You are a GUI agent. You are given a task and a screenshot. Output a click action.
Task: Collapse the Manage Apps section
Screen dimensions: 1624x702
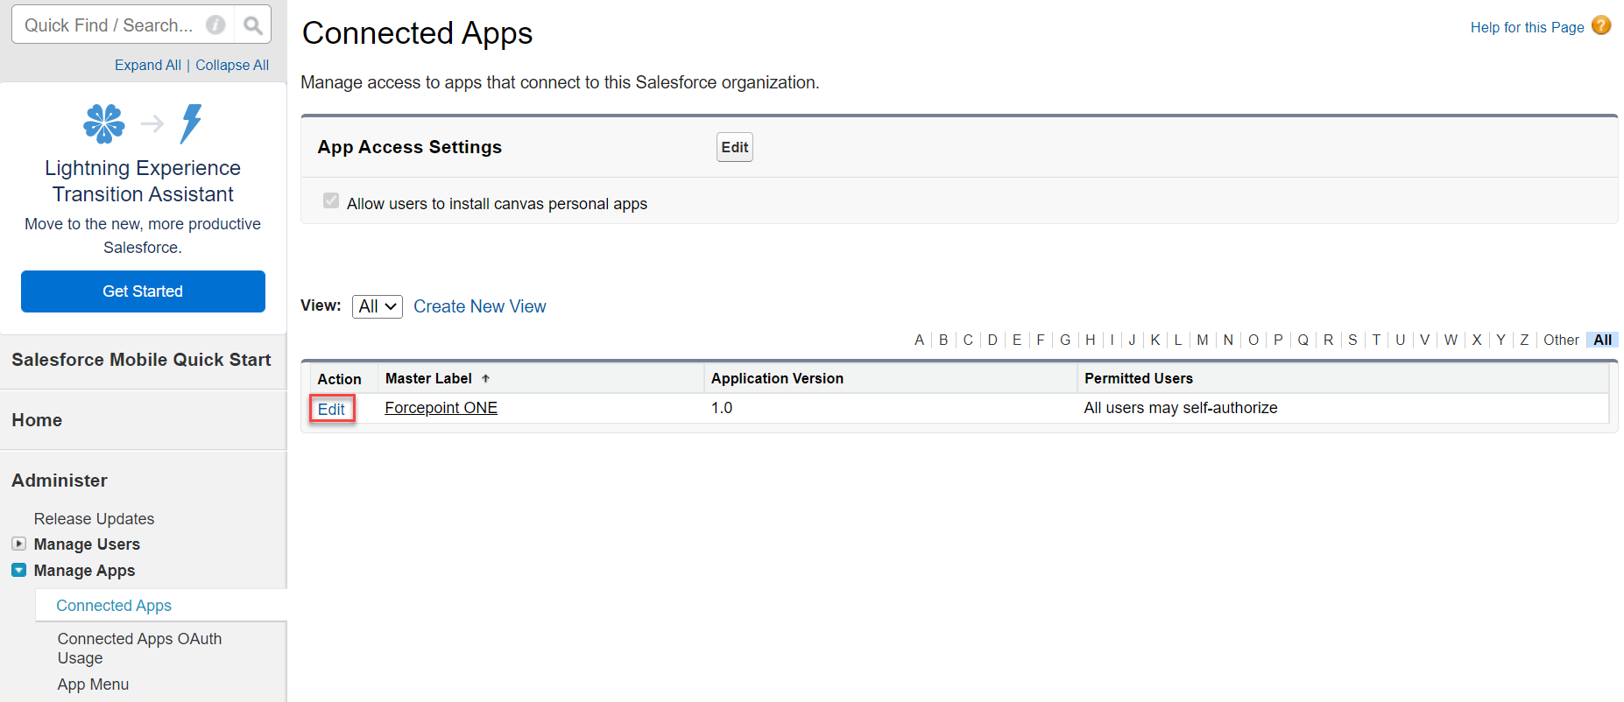pyautogui.click(x=18, y=570)
